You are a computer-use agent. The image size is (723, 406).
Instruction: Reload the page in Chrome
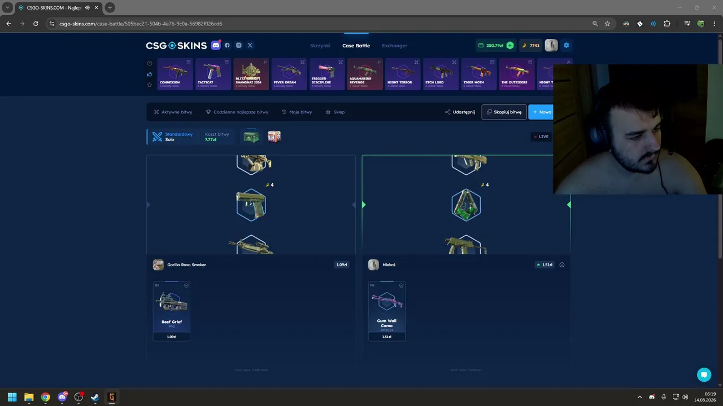pos(36,24)
